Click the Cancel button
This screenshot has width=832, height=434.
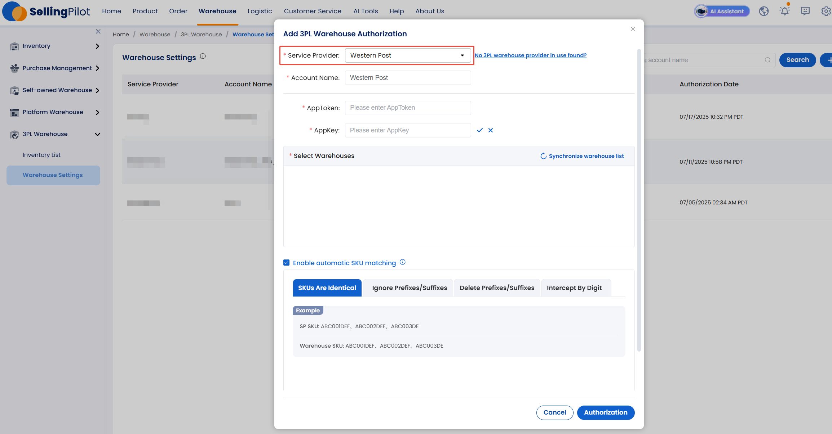pos(555,412)
